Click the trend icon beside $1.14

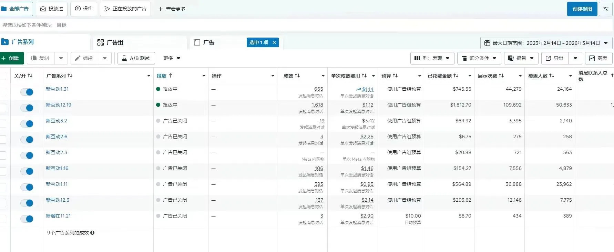(x=358, y=89)
